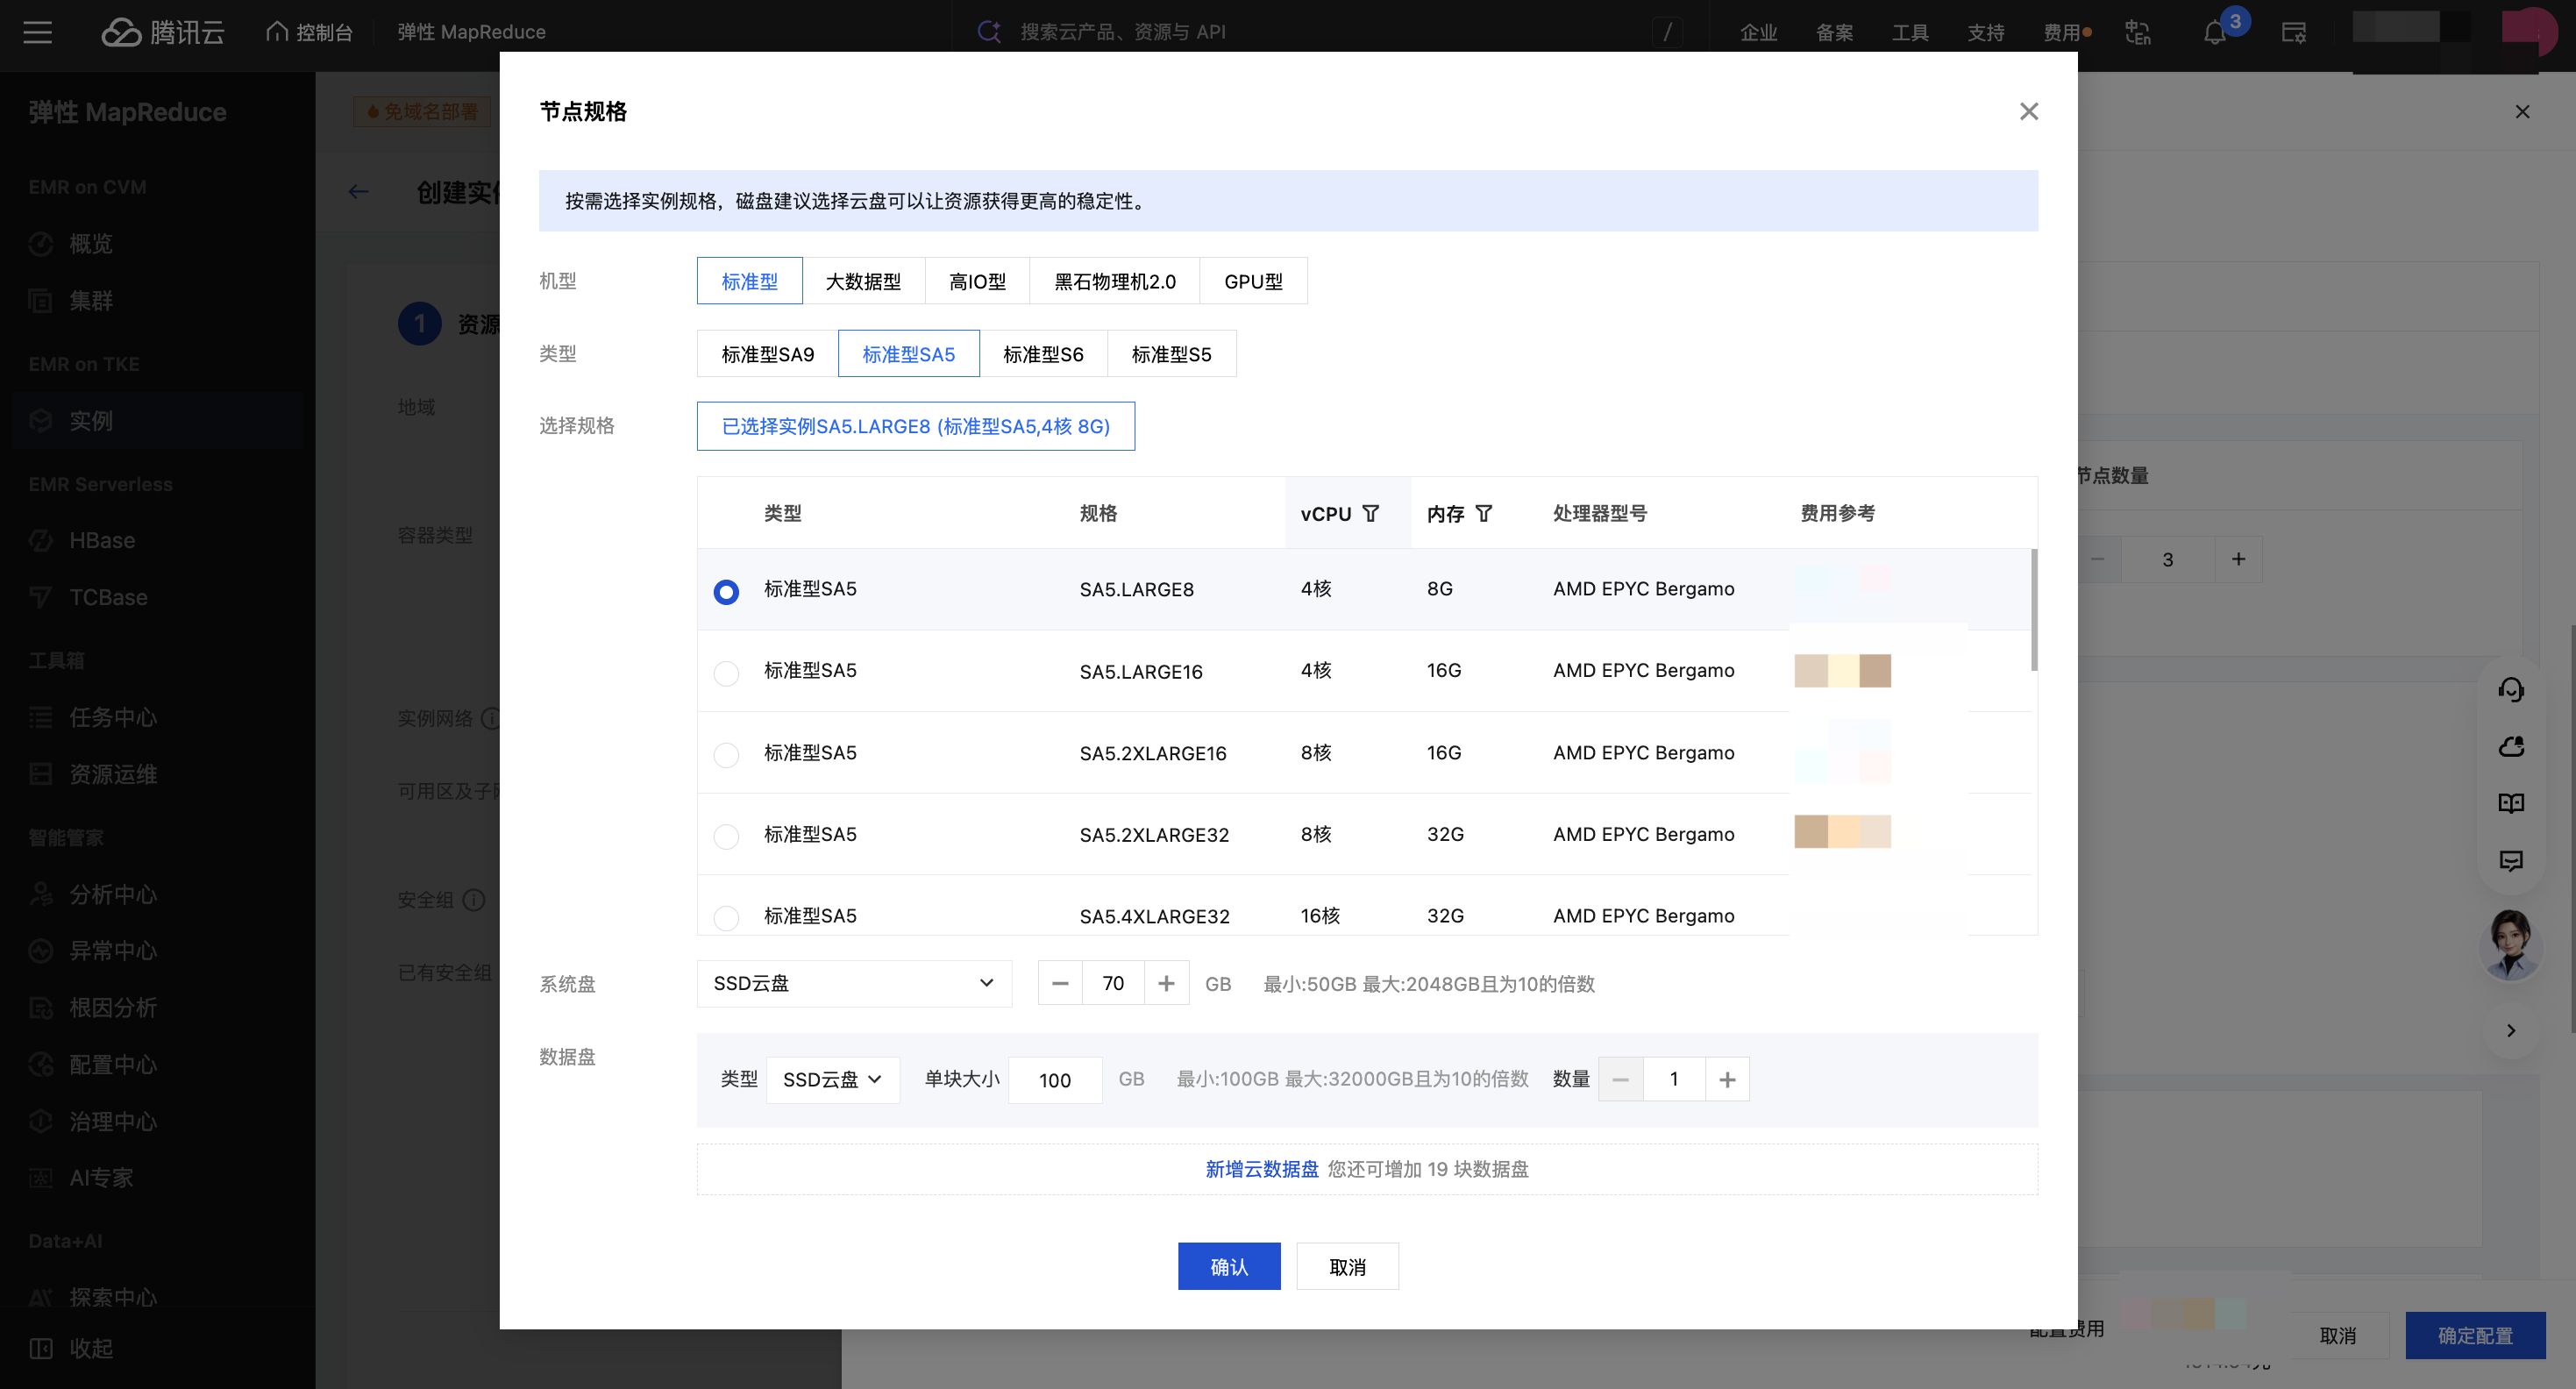Open the billing window icon in top bar
Screen dimensions: 2576x1389
point(2293,32)
